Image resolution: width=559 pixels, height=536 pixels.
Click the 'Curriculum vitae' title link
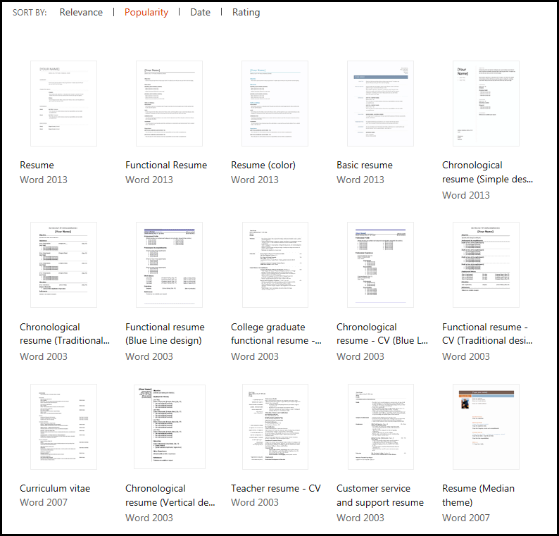55,488
